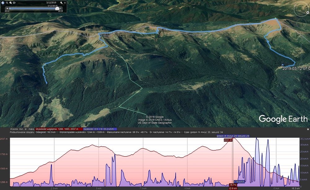Image resolution: width=310 pixels, height=190 pixels.
Task: Click the 2037 m elevation axis label
Action: (x=4, y=139)
